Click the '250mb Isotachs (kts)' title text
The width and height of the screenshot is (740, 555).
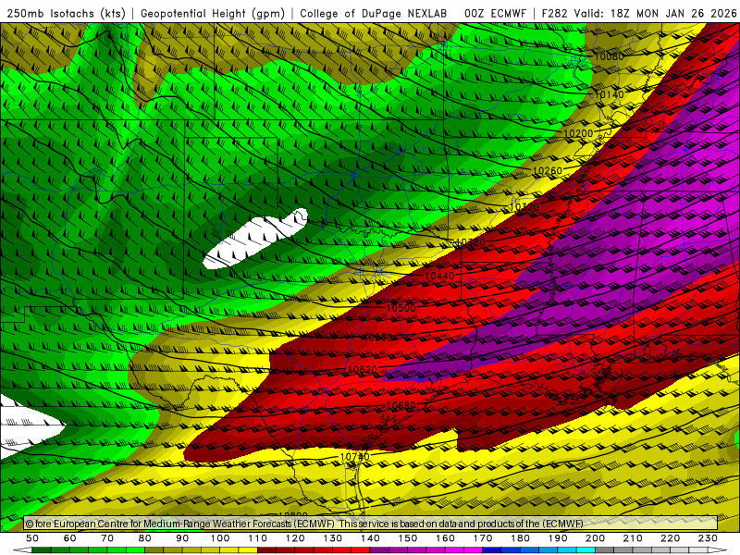pyautogui.click(x=66, y=14)
